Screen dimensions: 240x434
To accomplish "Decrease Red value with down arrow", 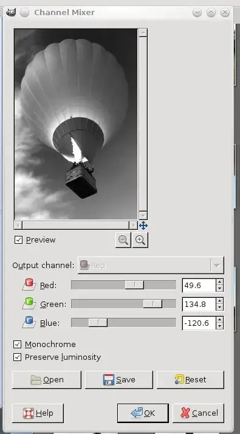I will coord(219,288).
